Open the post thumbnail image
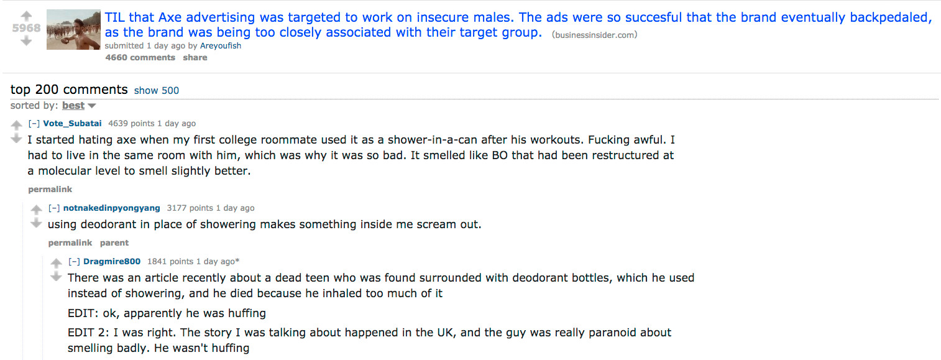This screenshot has height=360, width=941. [73, 29]
